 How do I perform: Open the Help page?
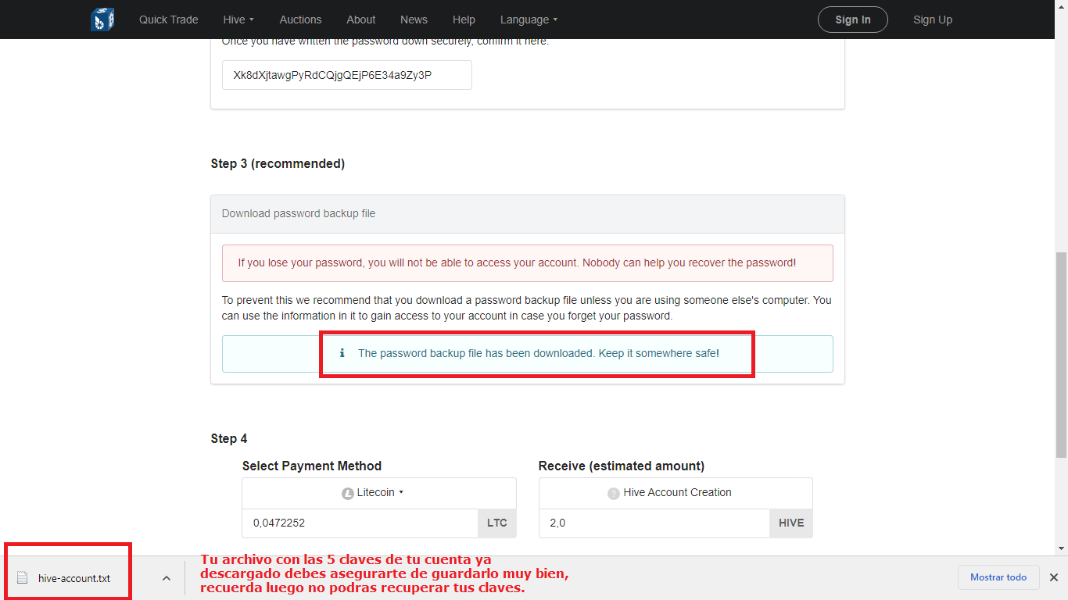pos(464,20)
